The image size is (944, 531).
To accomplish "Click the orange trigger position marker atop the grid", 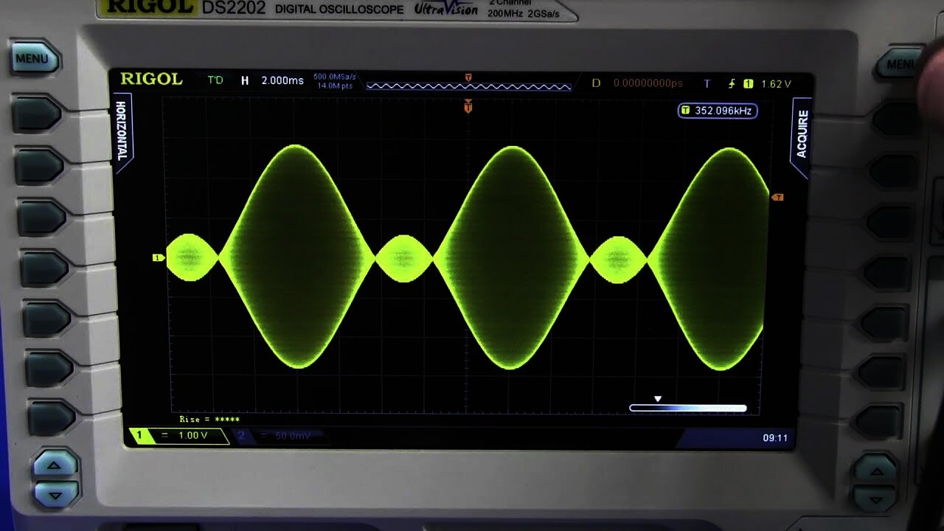I will coord(468,108).
